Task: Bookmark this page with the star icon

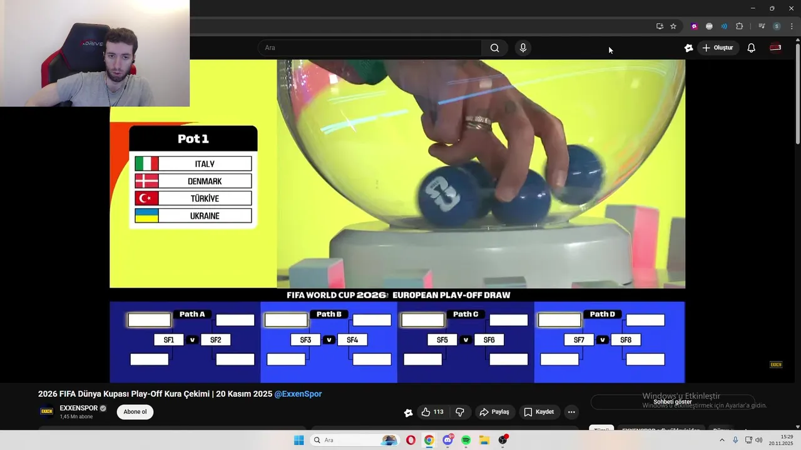Action: [x=673, y=26]
